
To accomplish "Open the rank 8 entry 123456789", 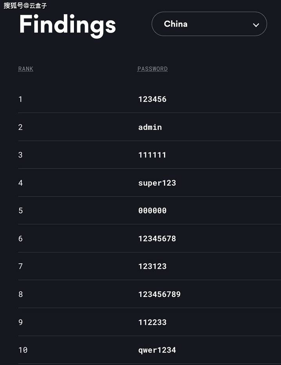I will (159, 294).
